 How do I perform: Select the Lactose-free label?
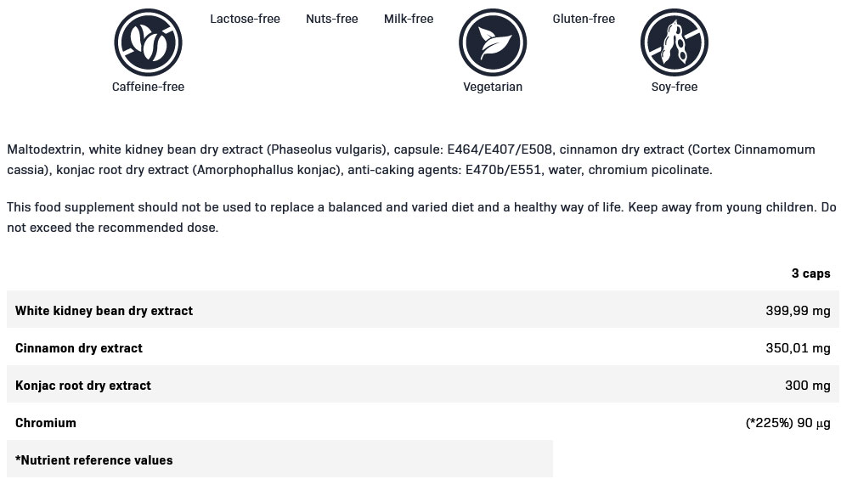click(245, 19)
